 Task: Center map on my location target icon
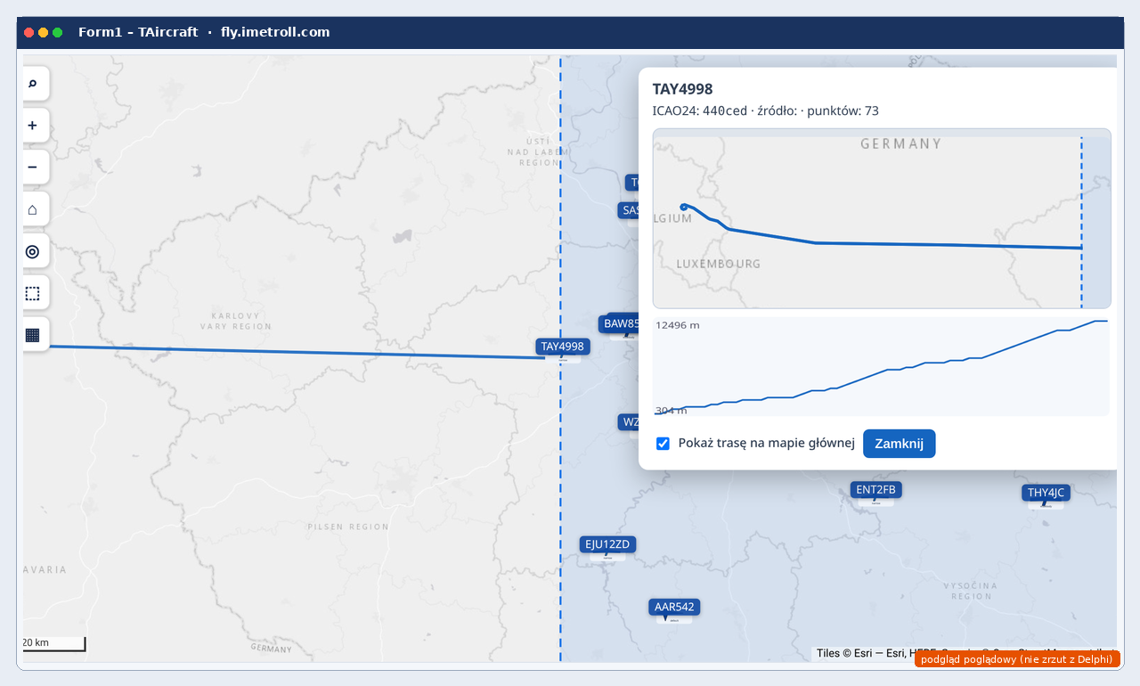tap(33, 251)
